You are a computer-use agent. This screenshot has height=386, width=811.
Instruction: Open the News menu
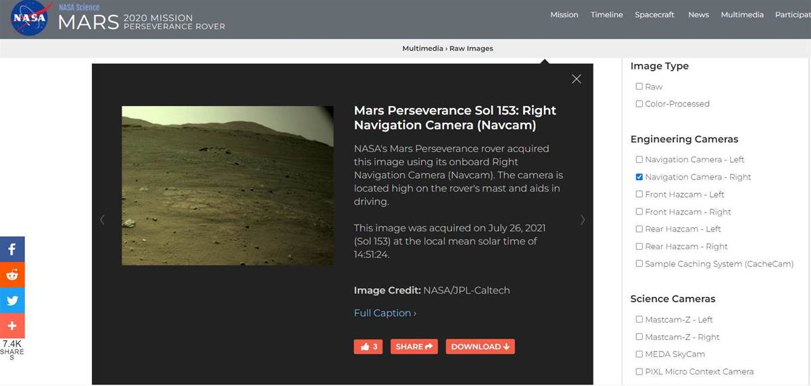[x=698, y=15]
